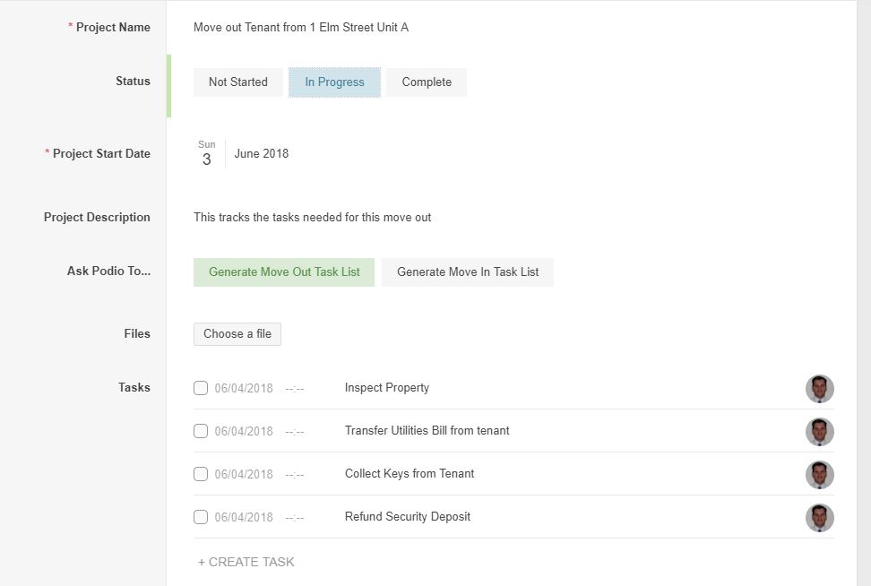Edit the Project Name field text
The height and width of the screenshot is (586, 871).
(x=301, y=28)
